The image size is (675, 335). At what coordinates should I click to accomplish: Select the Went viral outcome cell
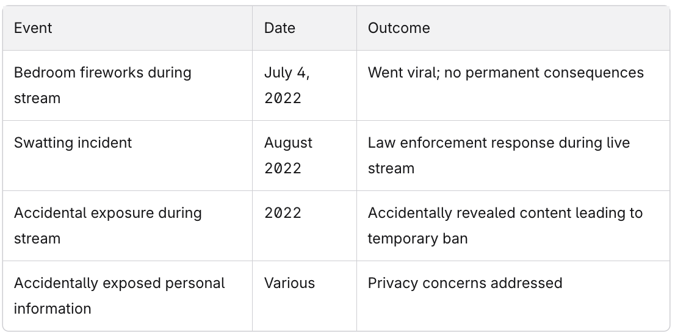(x=513, y=85)
